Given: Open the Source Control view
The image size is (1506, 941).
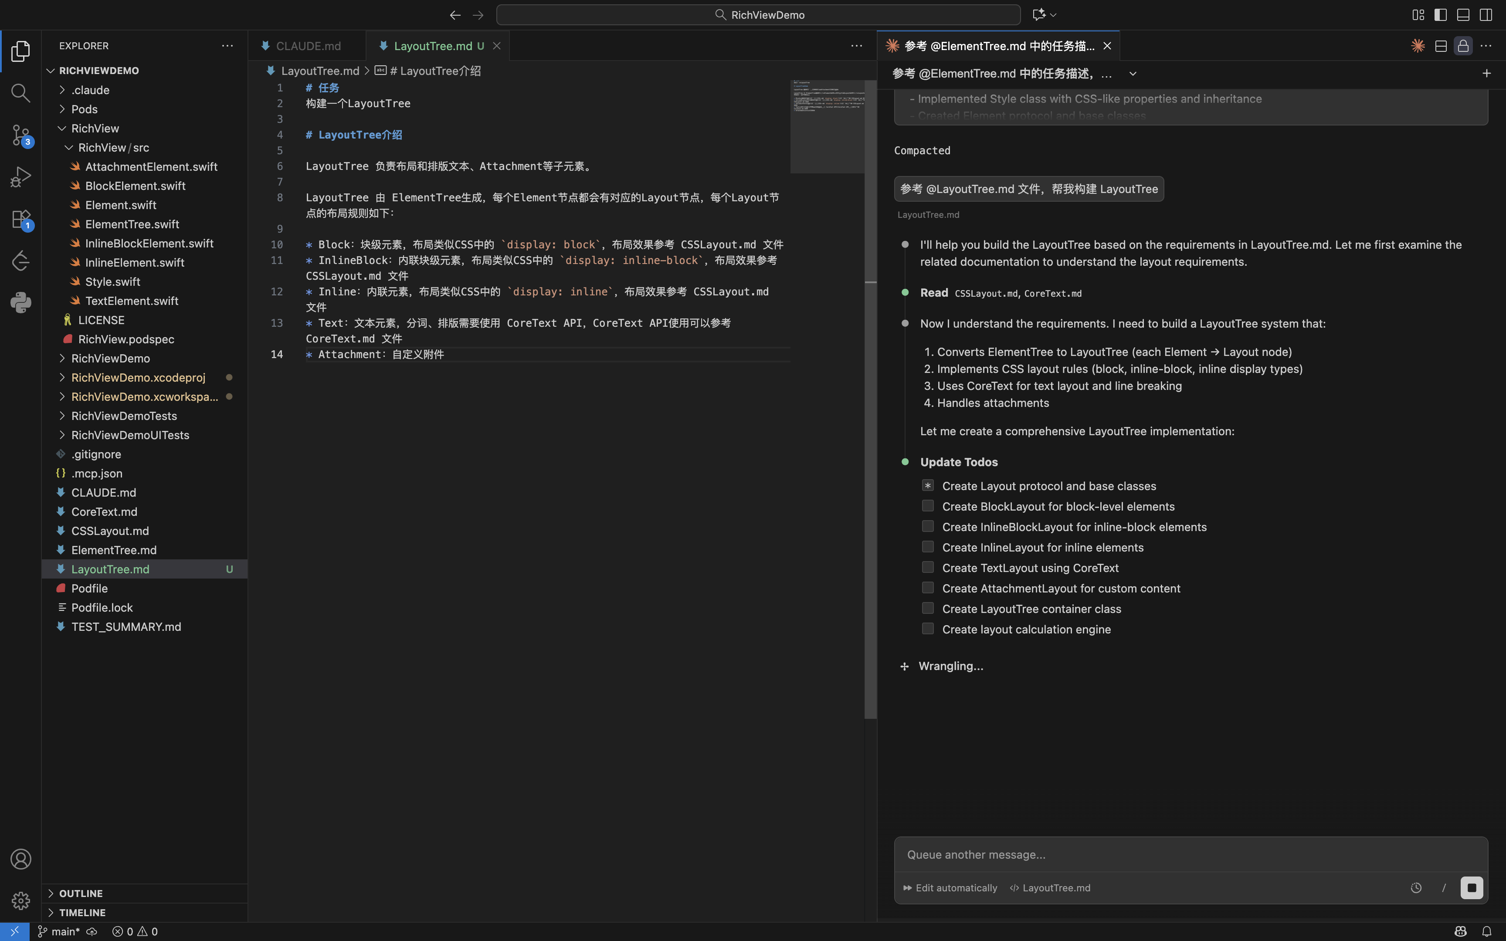Looking at the screenshot, I should (x=20, y=135).
